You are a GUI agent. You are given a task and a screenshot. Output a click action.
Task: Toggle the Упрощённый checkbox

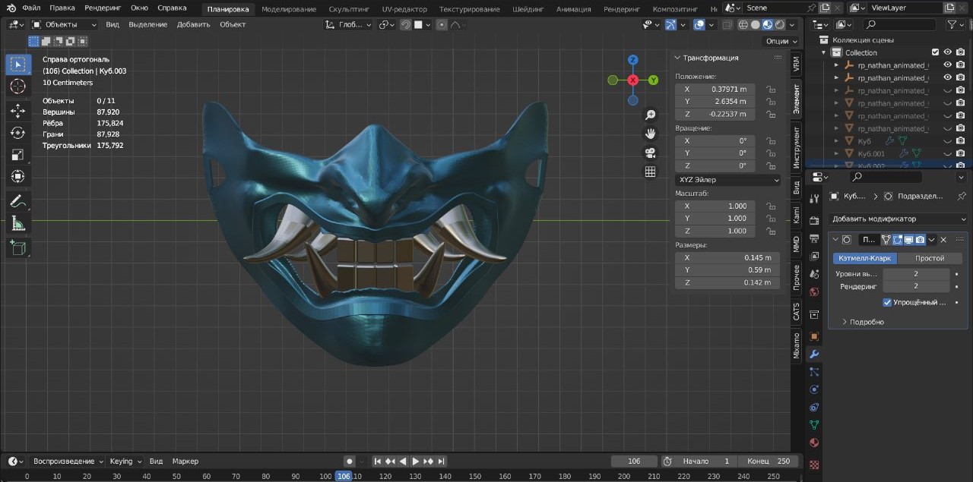coord(887,302)
